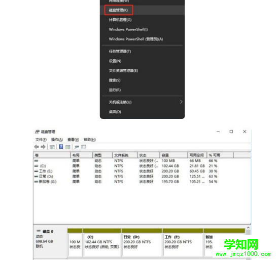277x260 pixels.
Task: Click the toolbar icon second from the end
Action: click(77, 147)
